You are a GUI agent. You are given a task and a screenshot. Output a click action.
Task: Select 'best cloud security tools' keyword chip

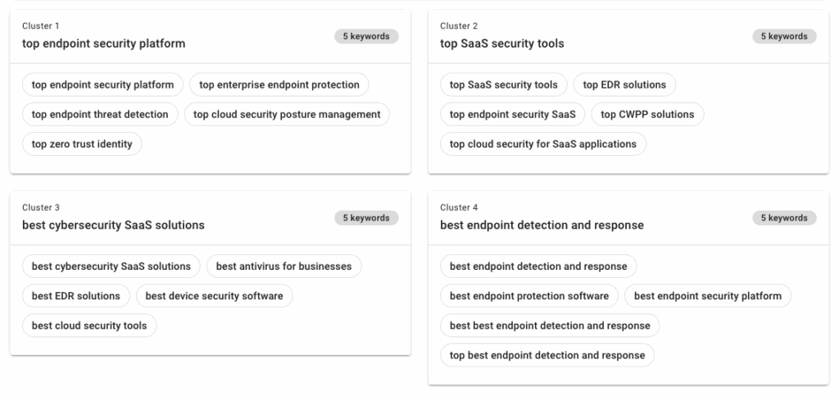[x=89, y=326]
